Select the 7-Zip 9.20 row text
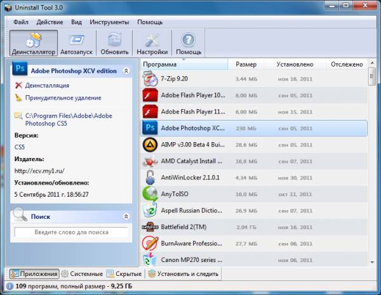The width and height of the screenshot is (381, 295). pos(174,79)
